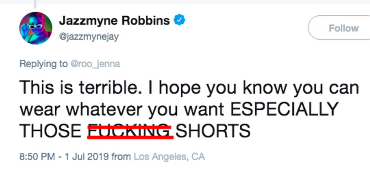Click the "This is terrible." sentence
Image resolution: width=370 pixels, height=170 pixels.
coord(80,88)
